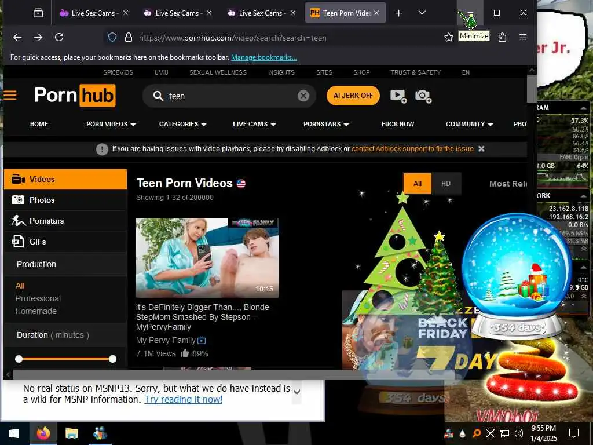Viewport: 593px width, 445px height.
Task: View site security via the padlock icon
Action: coord(129,37)
